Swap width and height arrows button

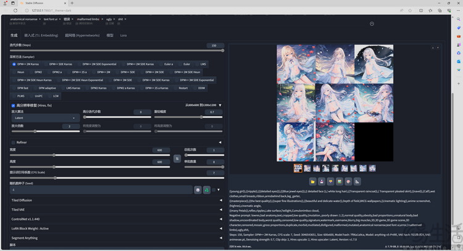click(177, 159)
